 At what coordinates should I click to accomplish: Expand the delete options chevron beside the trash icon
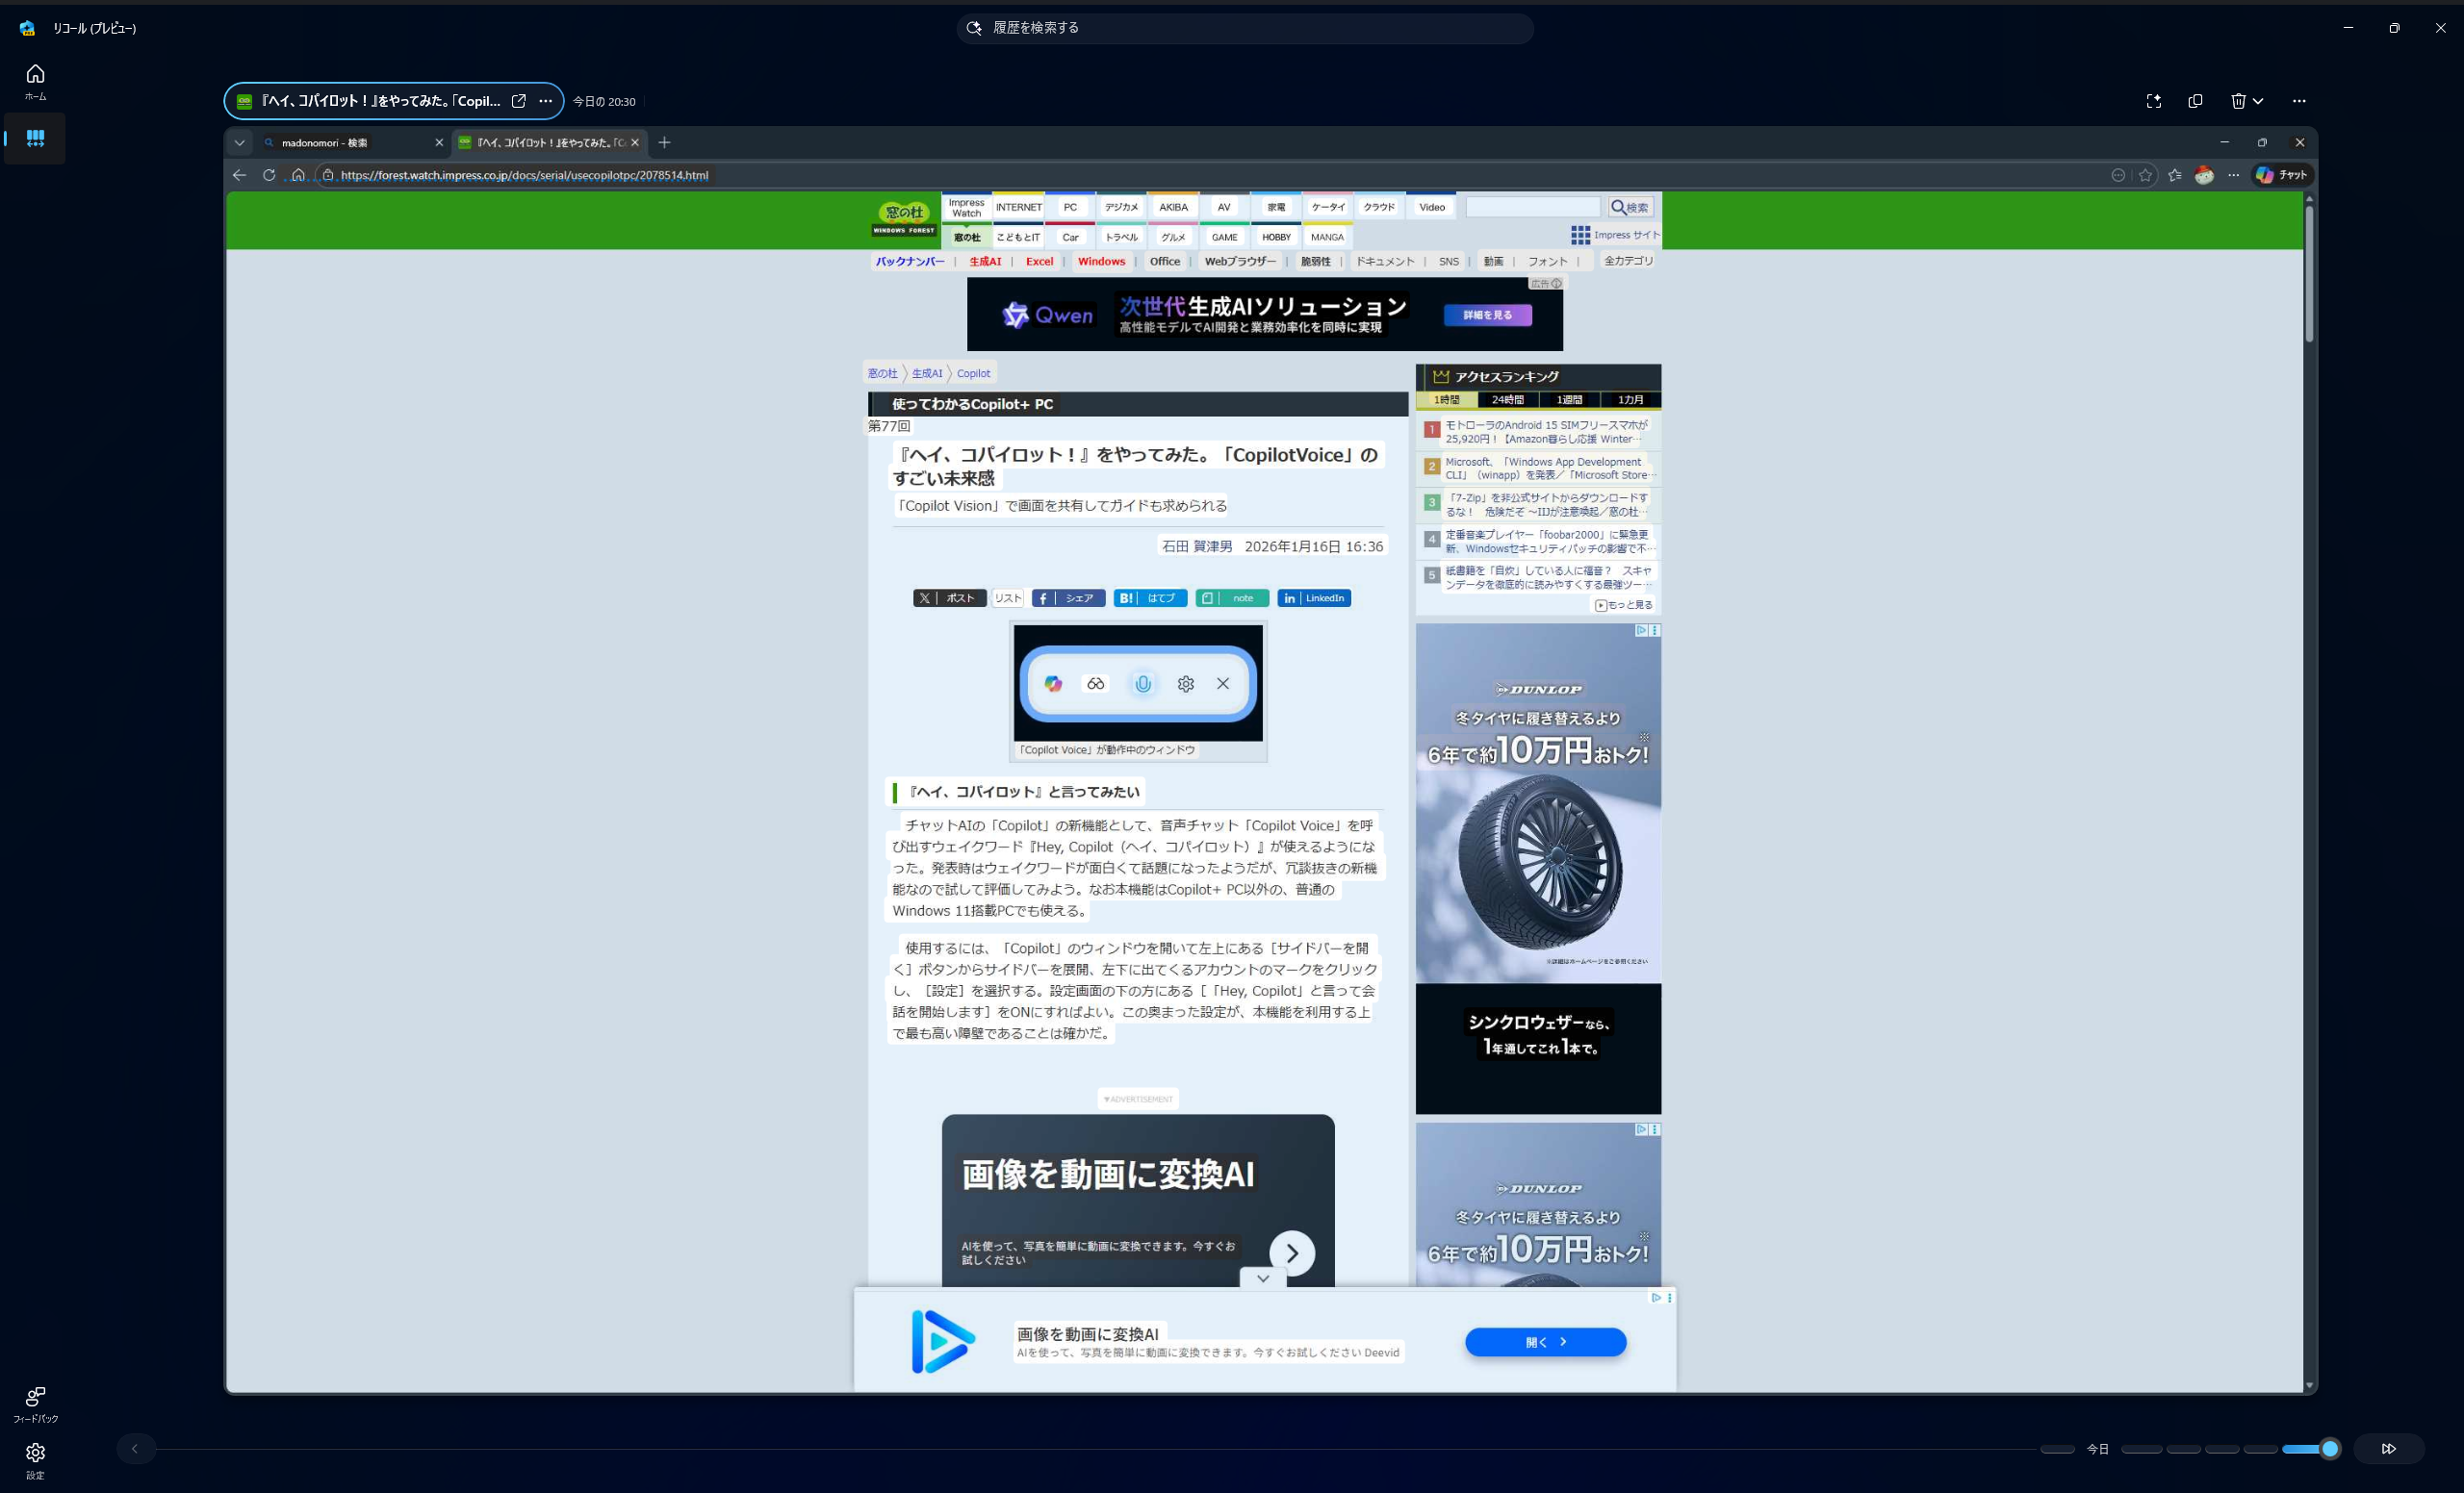pyautogui.click(x=2257, y=101)
